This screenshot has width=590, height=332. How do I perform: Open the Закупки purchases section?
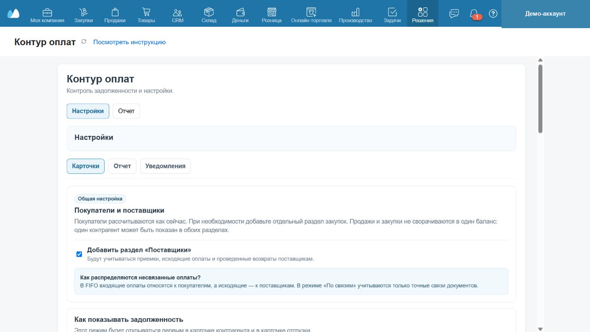click(x=83, y=15)
